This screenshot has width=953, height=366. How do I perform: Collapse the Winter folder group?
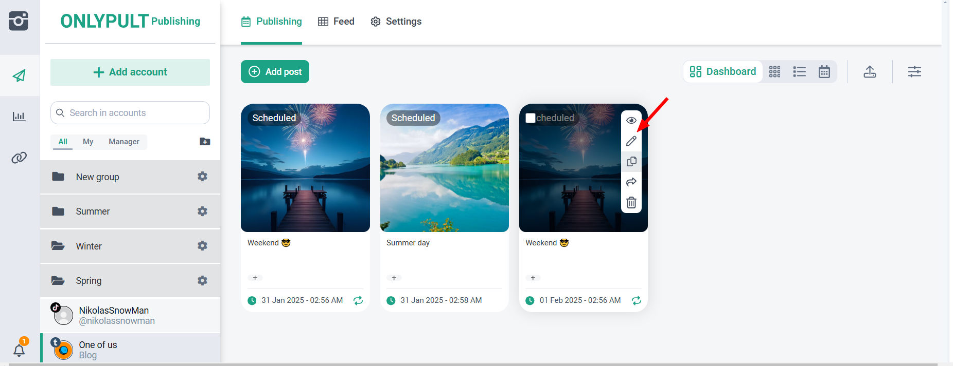(89, 246)
